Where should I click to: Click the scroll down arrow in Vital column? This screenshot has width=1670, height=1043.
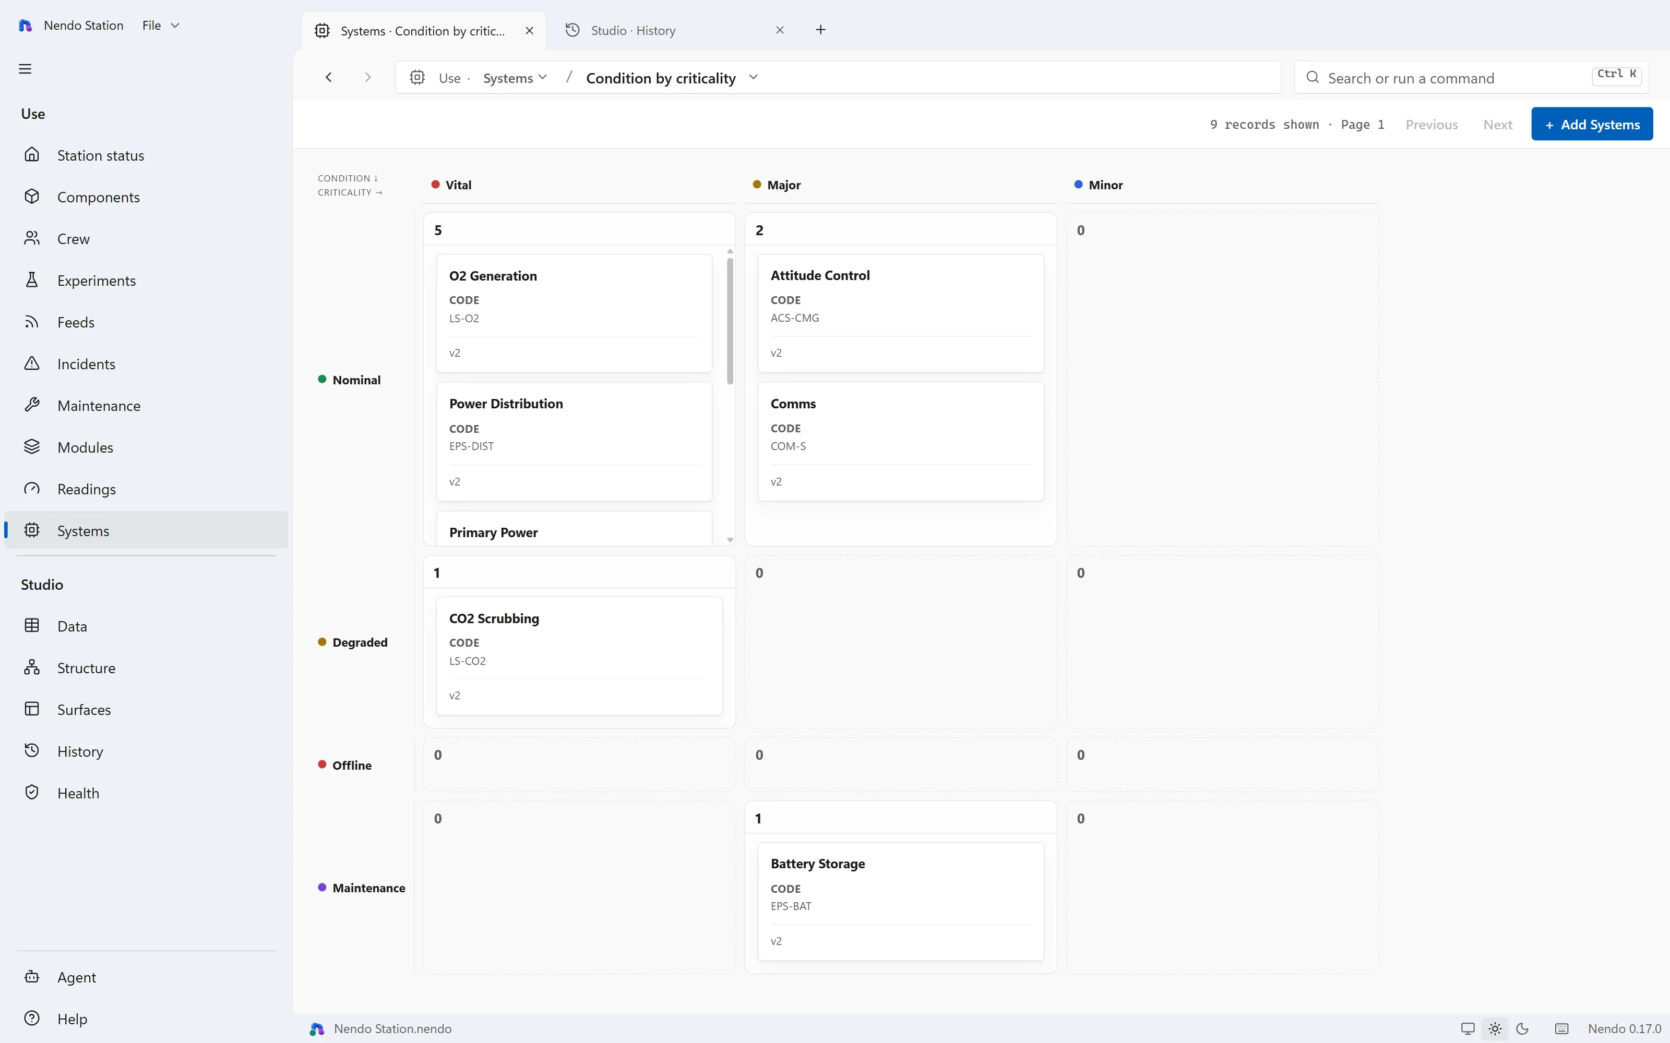click(x=730, y=540)
